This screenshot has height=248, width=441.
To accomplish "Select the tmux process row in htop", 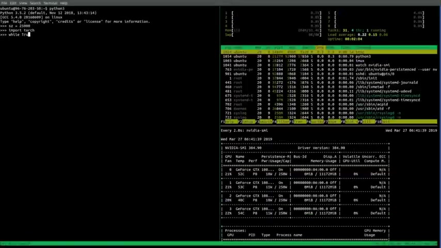I will [x=329, y=61].
